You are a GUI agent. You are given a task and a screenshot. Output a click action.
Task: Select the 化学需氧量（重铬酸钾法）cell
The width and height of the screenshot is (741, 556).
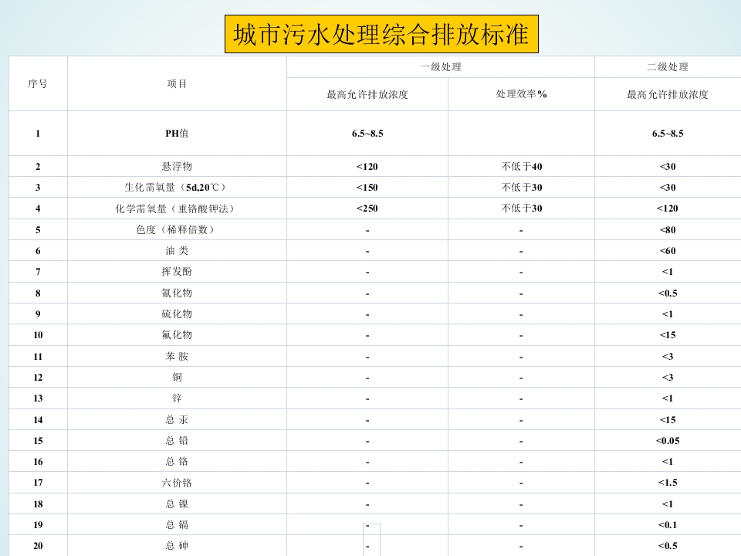177,208
